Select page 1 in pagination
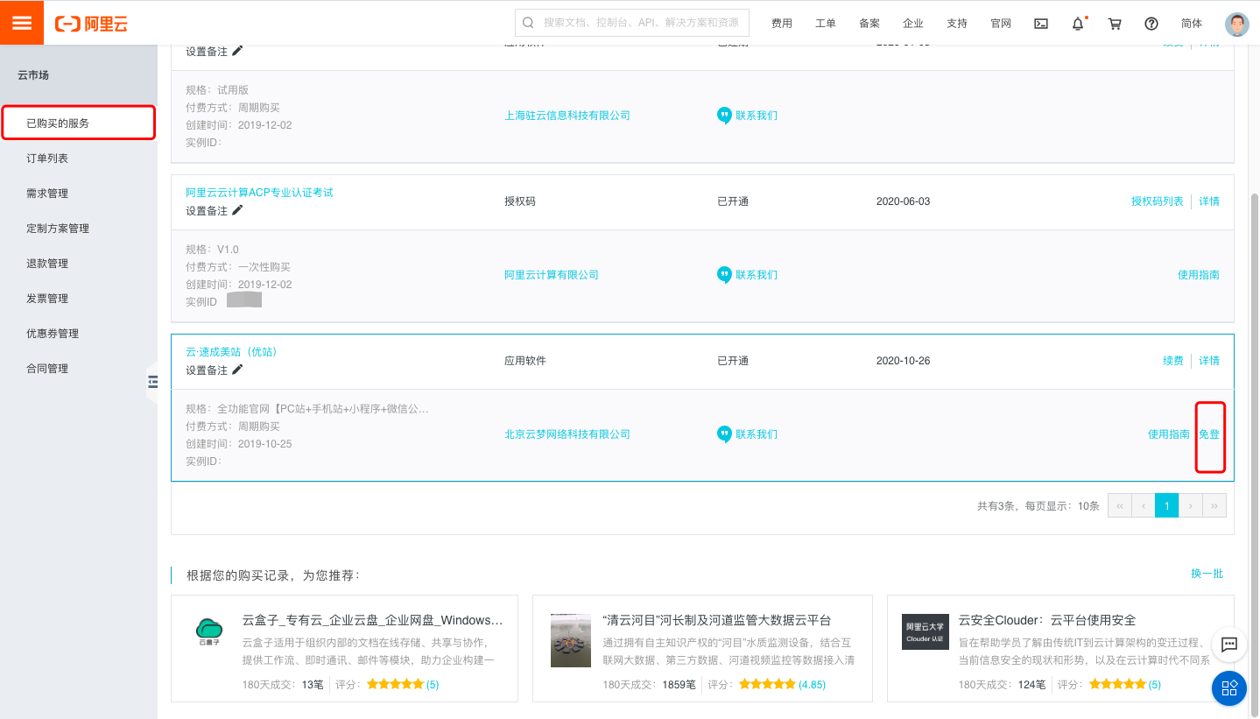The image size is (1260, 719). pos(1166,505)
